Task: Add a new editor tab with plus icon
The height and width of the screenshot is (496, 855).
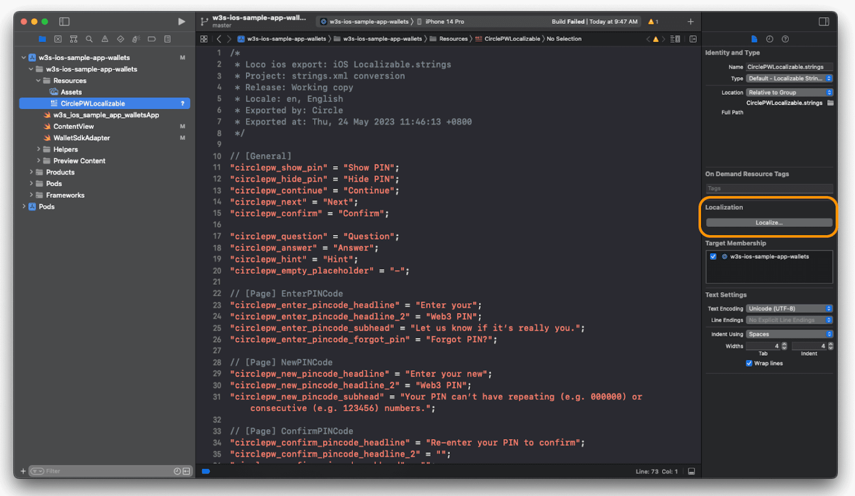Action: (690, 21)
